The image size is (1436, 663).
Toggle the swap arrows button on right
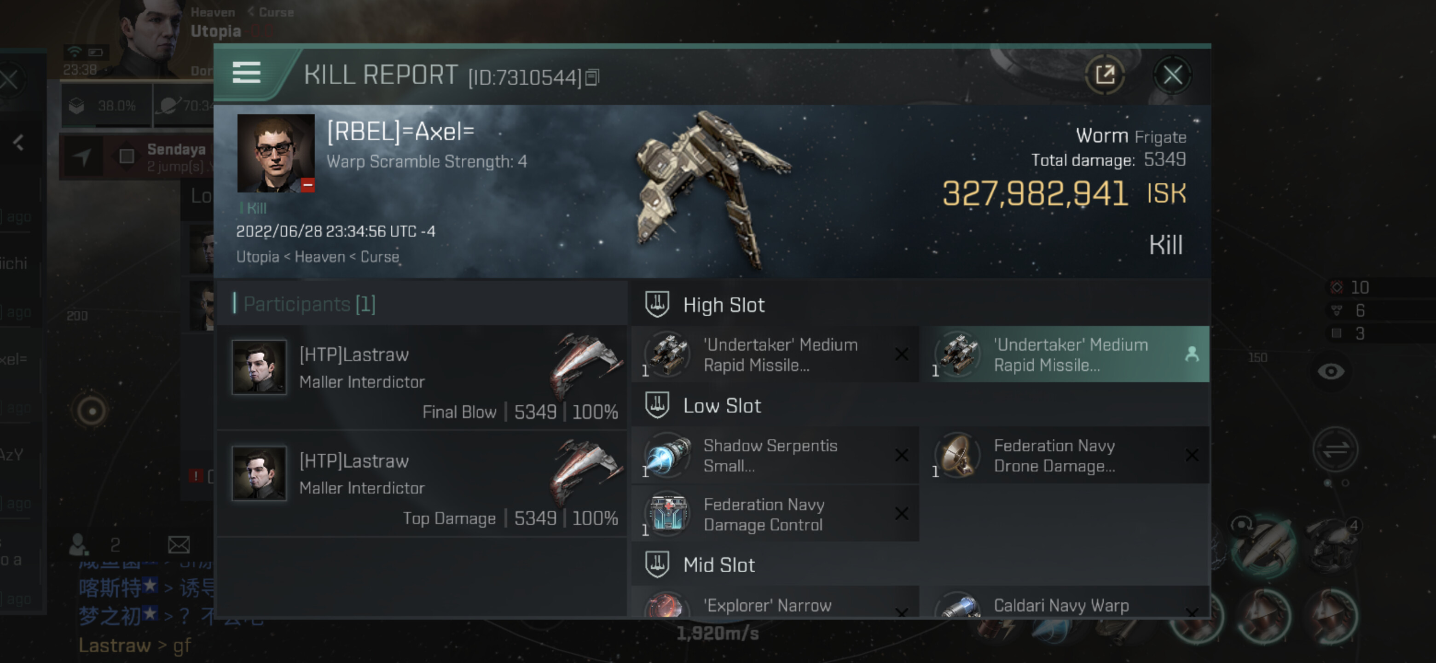1335,449
